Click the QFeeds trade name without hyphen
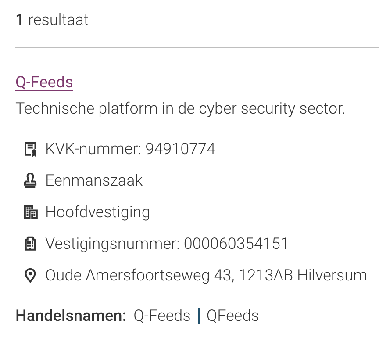The image size is (379, 338). (x=232, y=316)
